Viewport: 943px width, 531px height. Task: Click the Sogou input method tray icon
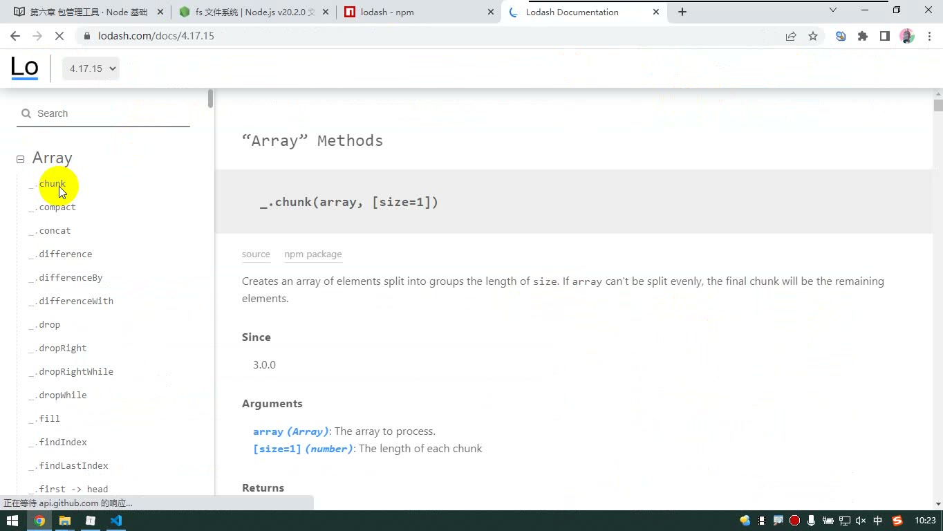point(897,521)
